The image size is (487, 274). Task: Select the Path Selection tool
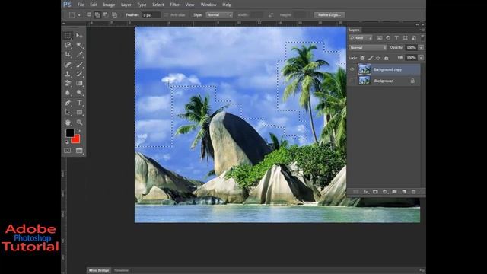(68, 112)
